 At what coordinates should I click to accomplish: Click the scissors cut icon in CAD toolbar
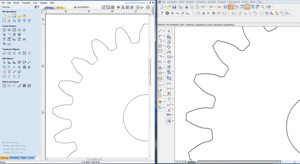(x=186, y=7)
